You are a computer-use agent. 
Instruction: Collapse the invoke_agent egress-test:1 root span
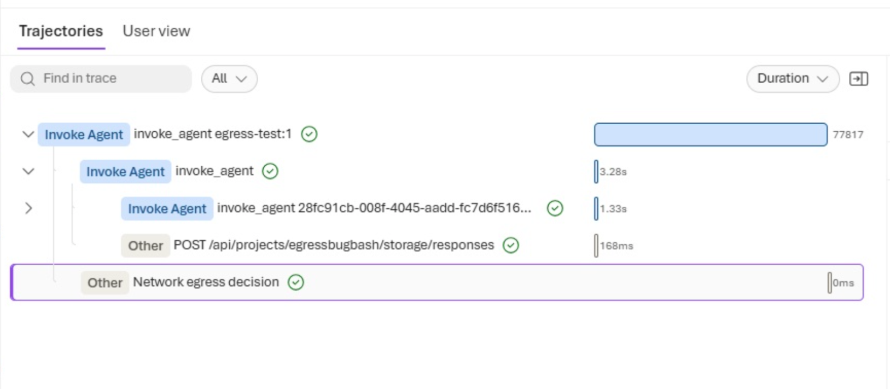(28, 134)
